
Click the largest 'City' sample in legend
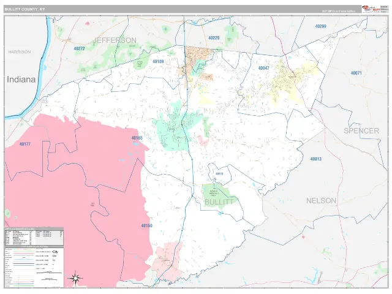click(x=55, y=252)
